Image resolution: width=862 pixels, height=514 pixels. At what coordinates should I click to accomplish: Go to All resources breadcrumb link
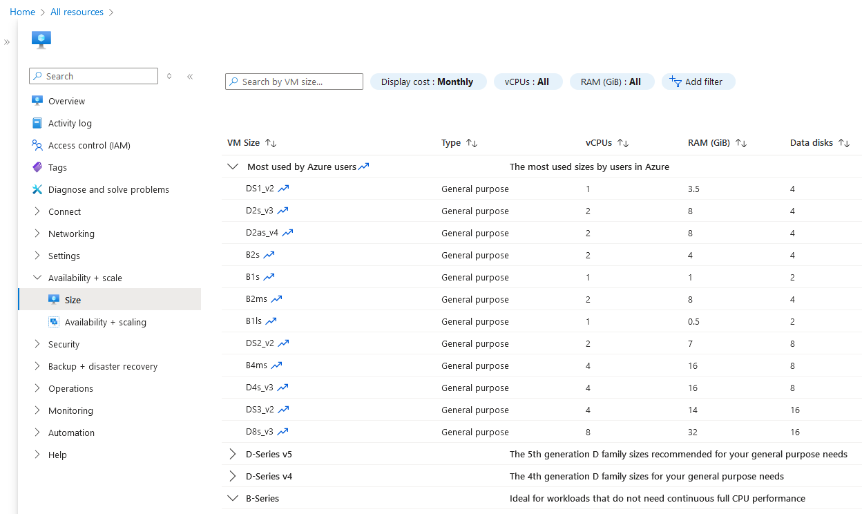(77, 12)
